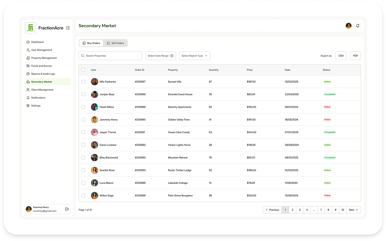Open the Select Report Type dropdown
Viewport: 386px width, 241px height.
click(195, 56)
